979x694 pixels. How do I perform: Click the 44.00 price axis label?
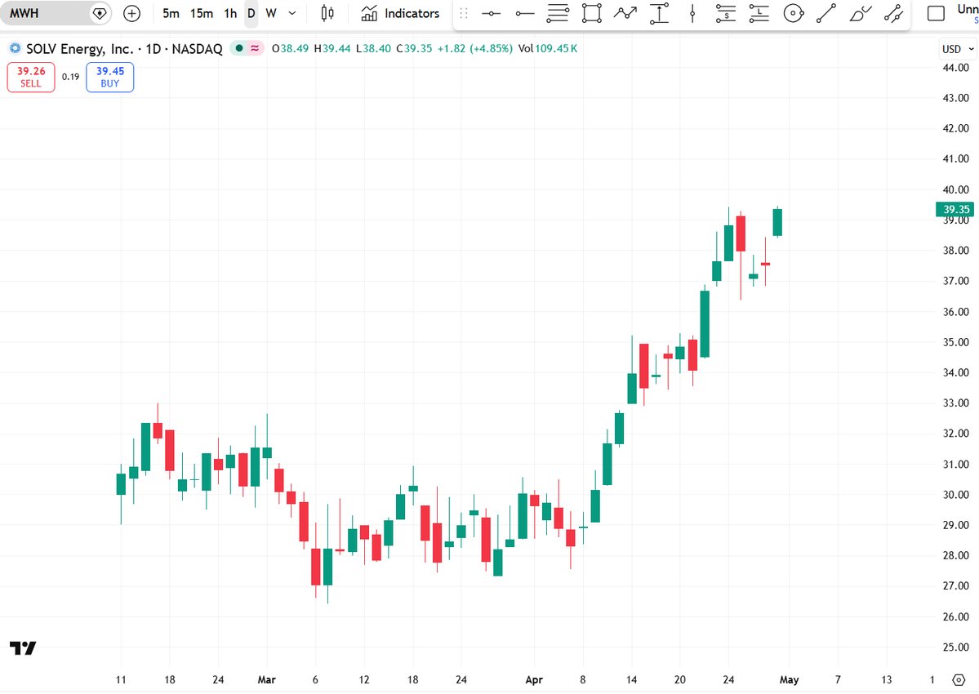pos(956,68)
